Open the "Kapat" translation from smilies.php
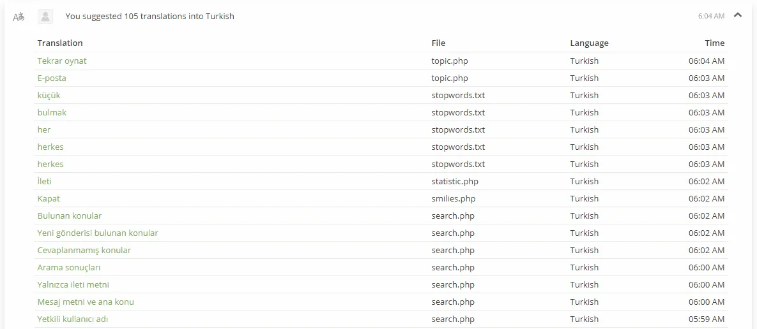The height and width of the screenshot is (329, 757). (49, 198)
